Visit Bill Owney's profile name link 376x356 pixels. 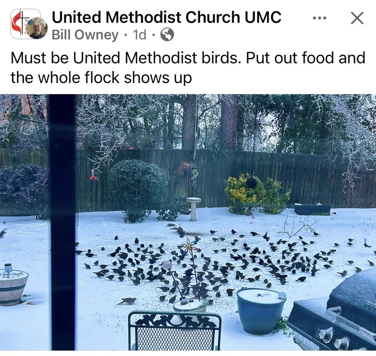point(85,35)
